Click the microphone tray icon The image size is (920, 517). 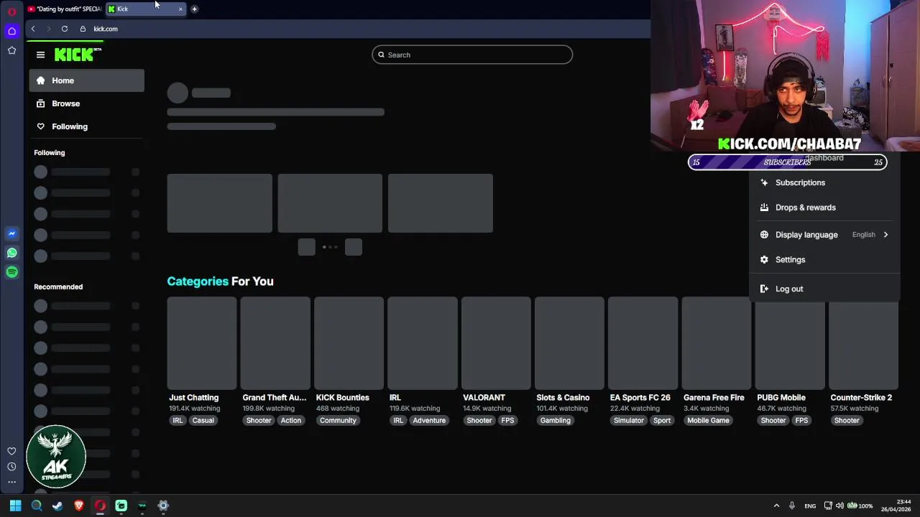point(791,506)
